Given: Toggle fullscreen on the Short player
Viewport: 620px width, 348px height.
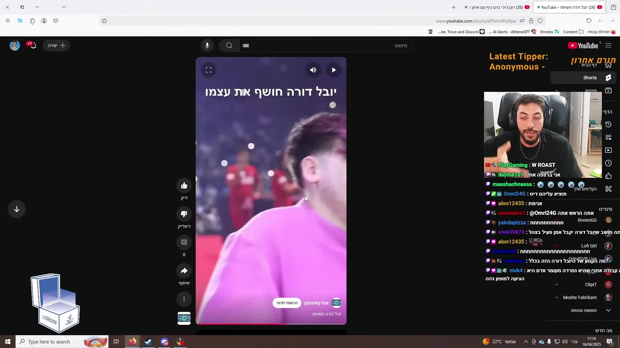Looking at the screenshot, I should [209, 70].
